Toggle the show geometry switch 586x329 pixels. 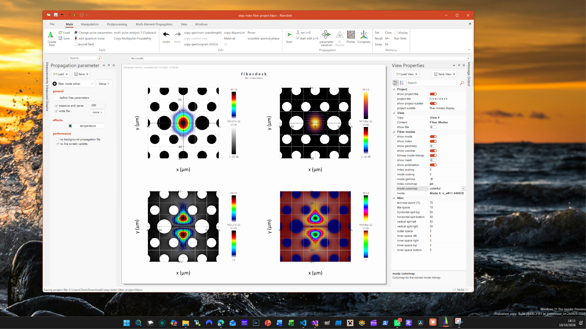pyautogui.click(x=433, y=146)
